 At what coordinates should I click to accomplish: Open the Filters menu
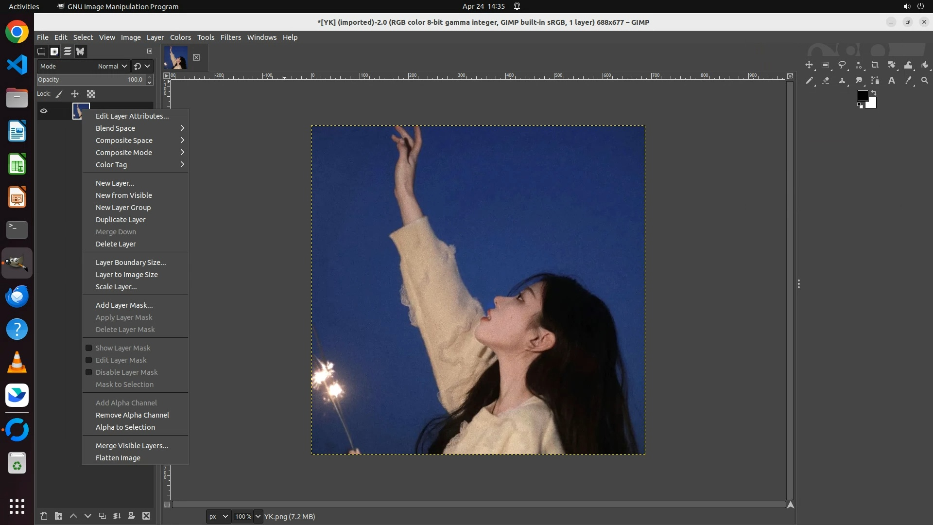pyautogui.click(x=230, y=37)
